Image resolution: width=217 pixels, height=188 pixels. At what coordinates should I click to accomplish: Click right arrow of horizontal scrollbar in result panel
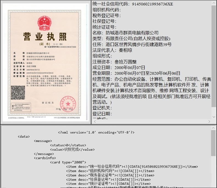(x=209, y=121)
